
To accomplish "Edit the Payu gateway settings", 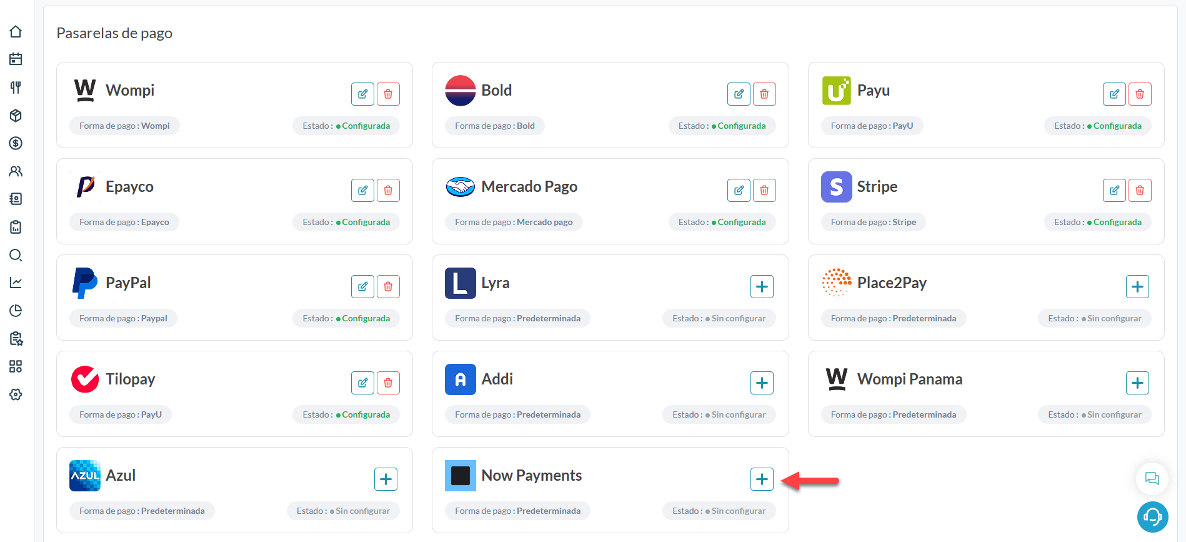I will pyautogui.click(x=1114, y=94).
